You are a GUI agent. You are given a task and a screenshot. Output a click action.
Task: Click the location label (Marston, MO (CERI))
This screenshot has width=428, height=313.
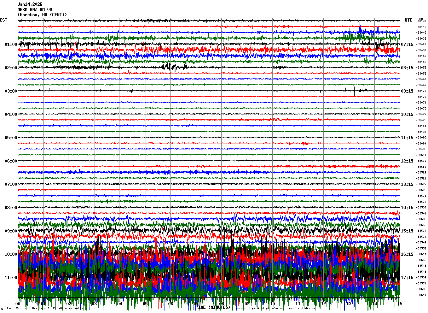(42, 15)
